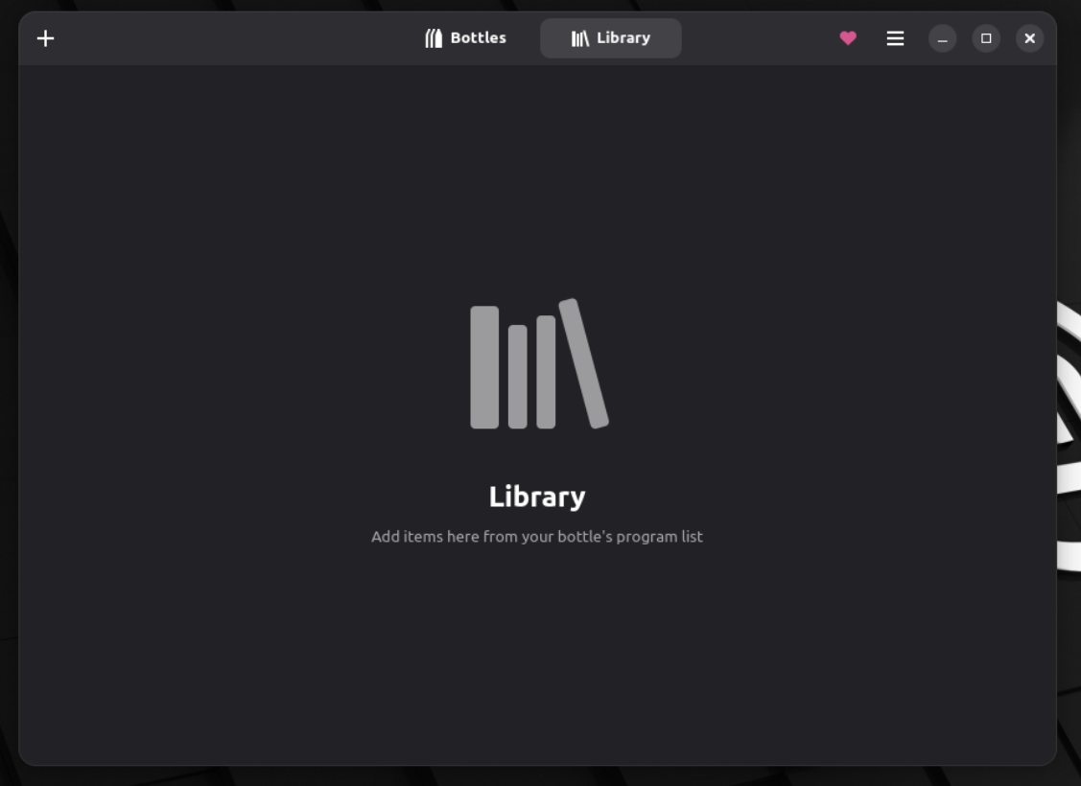Maximize the Bottles window
The height and width of the screenshot is (786, 1081).
(x=986, y=38)
